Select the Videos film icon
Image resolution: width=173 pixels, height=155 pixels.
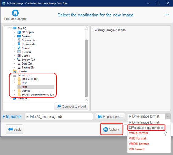coord(19,56)
